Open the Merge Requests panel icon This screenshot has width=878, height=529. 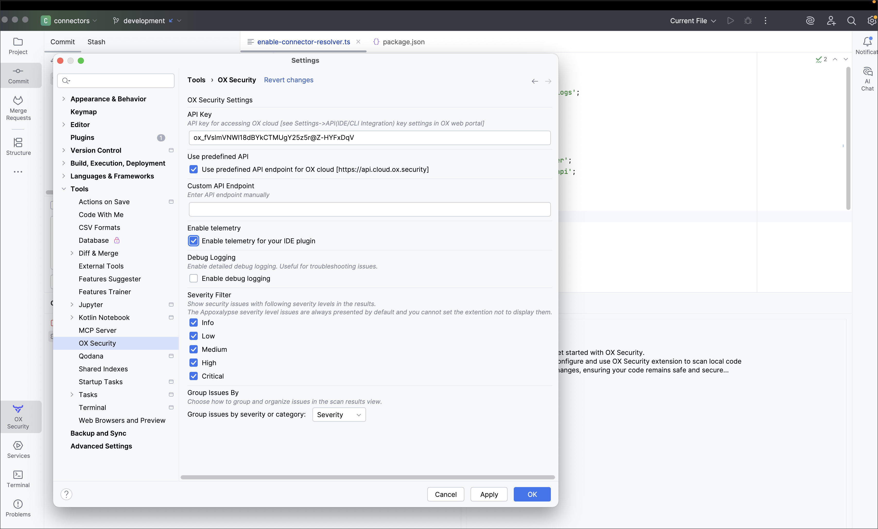18,108
